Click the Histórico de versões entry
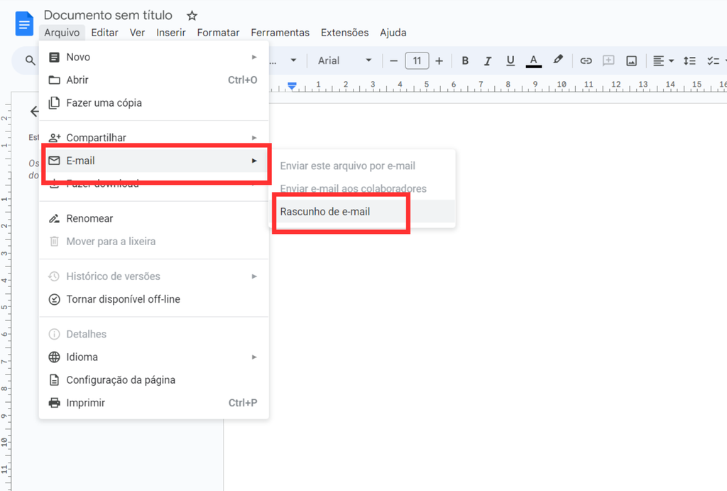The height and width of the screenshot is (491, 727). click(154, 276)
